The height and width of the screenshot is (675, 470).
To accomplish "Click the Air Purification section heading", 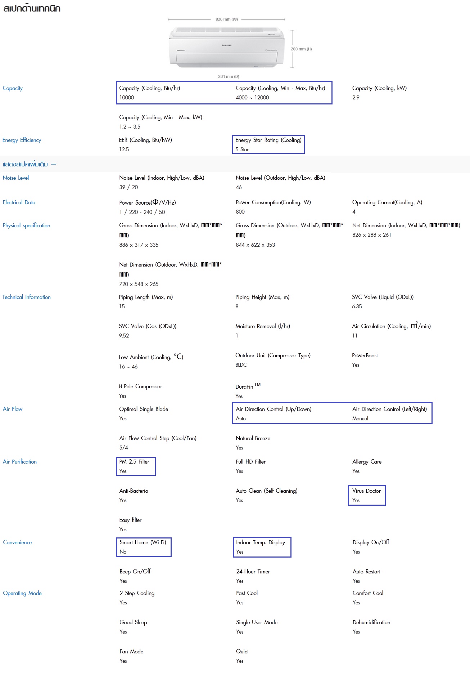I will (x=20, y=462).
